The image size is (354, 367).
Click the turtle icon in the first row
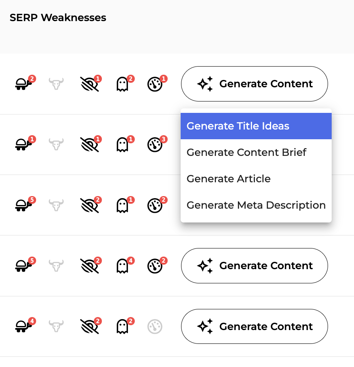click(x=23, y=84)
